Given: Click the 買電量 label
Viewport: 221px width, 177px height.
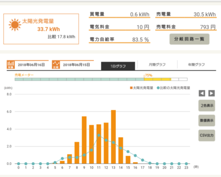Looking at the screenshot, I should point(97,14).
